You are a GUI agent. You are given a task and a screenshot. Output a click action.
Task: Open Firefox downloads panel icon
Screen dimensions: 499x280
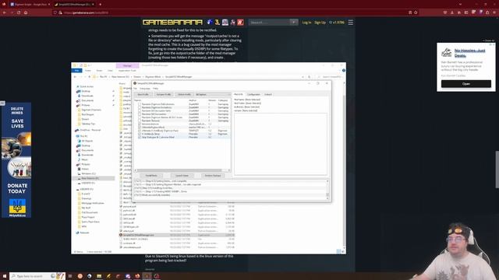(x=452, y=12)
